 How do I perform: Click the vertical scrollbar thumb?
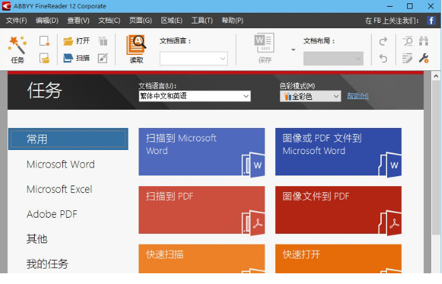coord(436,157)
